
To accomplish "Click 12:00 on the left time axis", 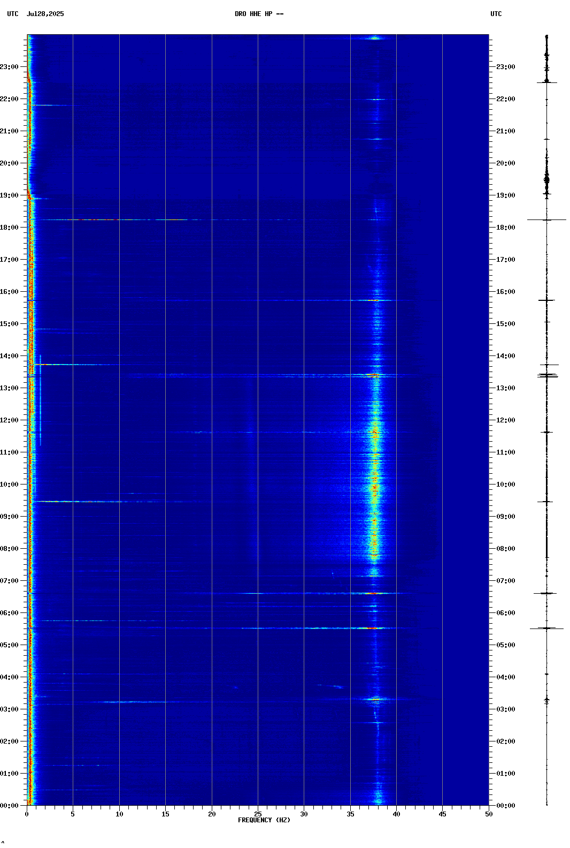I will pos(9,420).
